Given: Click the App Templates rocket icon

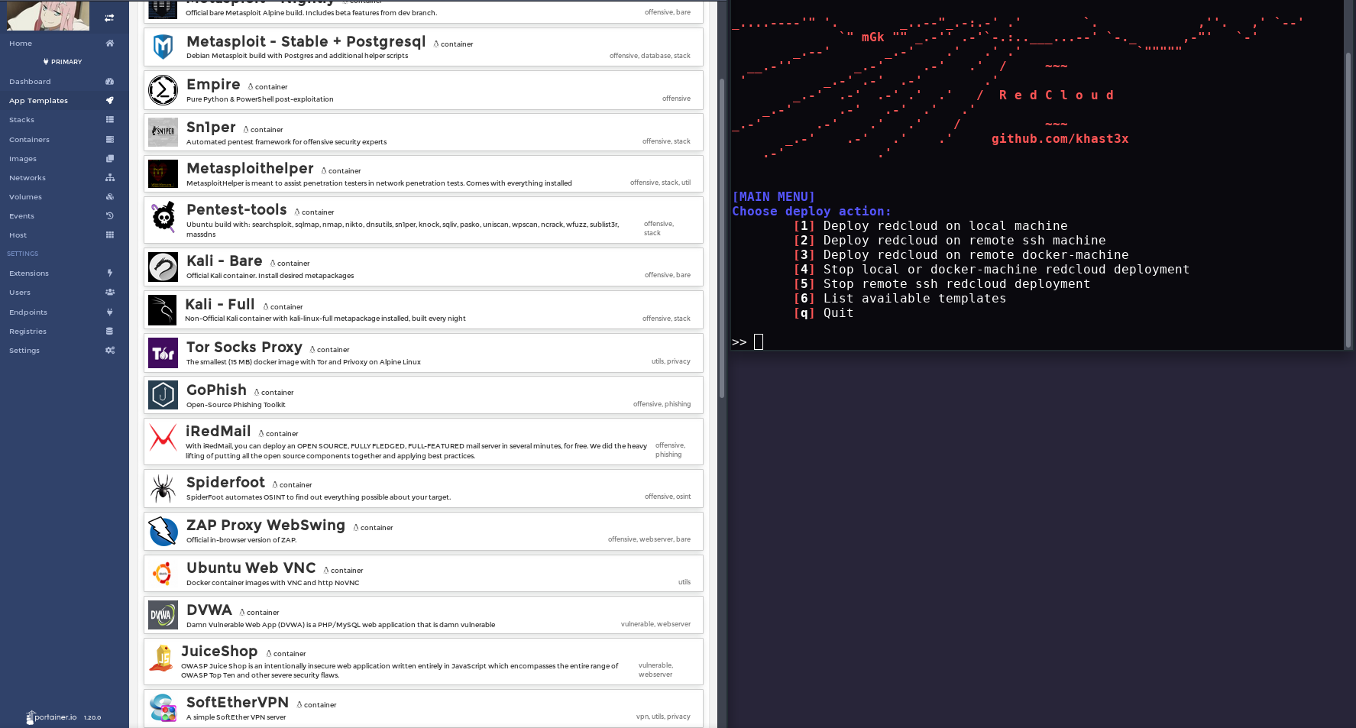Looking at the screenshot, I should [x=110, y=101].
